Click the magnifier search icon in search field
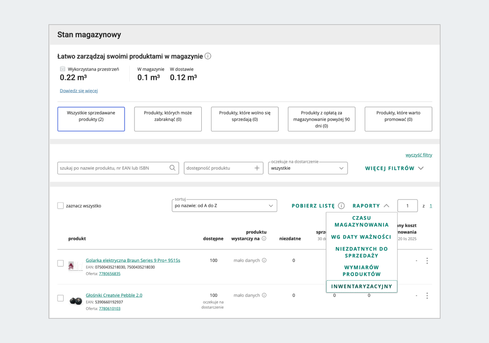The height and width of the screenshot is (343, 489). click(x=172, y=168)
